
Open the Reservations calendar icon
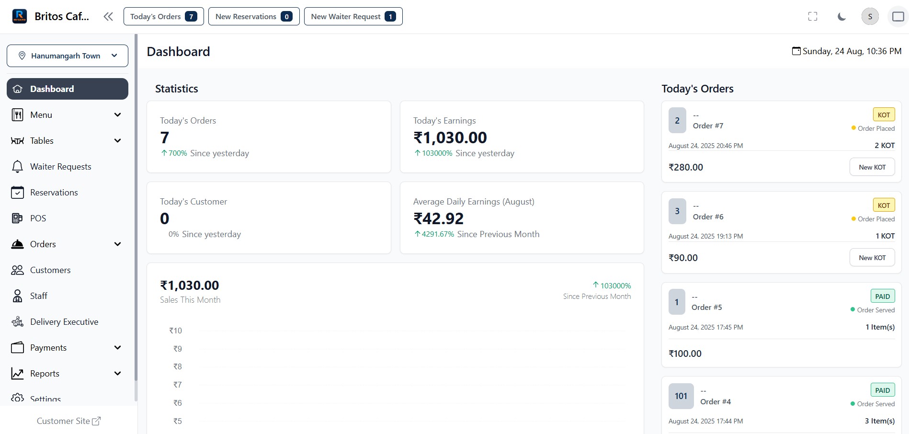click(17, 193)
